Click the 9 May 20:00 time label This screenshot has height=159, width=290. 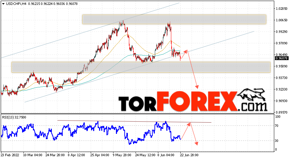(x=122, y=155)
